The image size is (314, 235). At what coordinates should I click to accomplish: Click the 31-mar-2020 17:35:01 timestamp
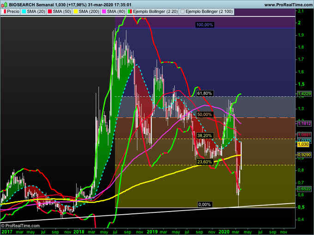click(x=109, y=5)
